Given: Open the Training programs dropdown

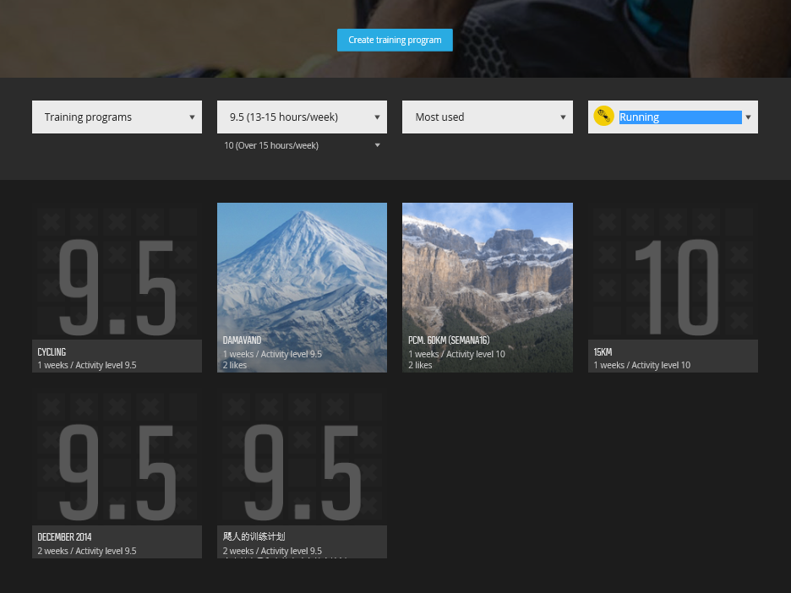Looking at the screenshot, I should (x=117, y=117).
